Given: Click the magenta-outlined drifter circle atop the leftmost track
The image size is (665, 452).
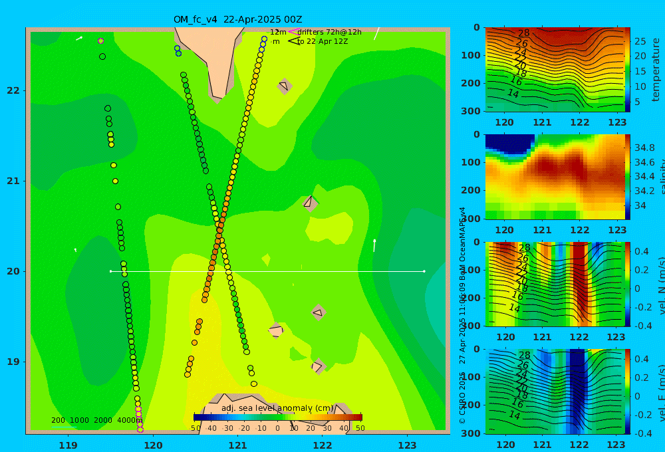Looking at the screenshot, I should point(100,41).
